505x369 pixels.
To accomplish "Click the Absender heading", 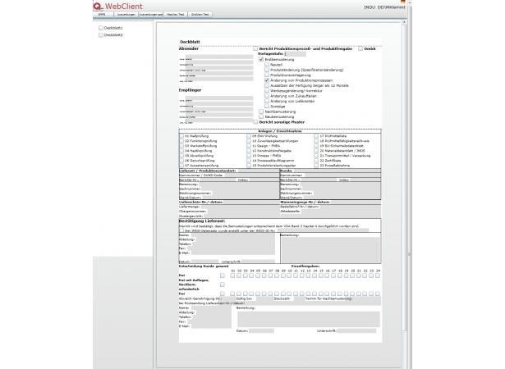I will [x=189, y=48].
